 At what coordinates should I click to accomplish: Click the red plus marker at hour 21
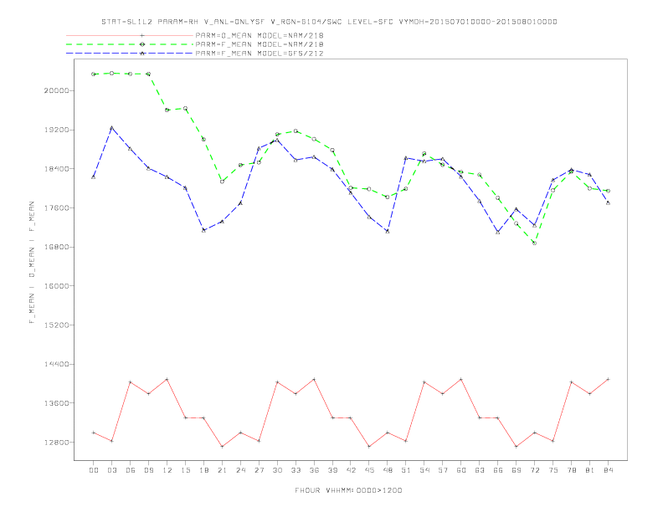[x=222, y=447]
